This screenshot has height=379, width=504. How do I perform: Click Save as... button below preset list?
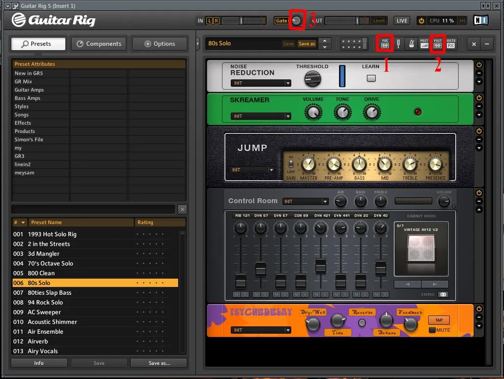tap(159, 363)
